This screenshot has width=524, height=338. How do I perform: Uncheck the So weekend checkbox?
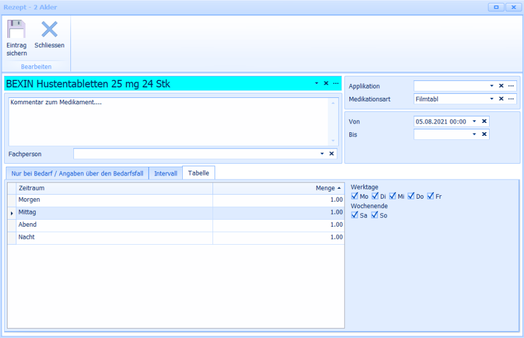point(374,215)
